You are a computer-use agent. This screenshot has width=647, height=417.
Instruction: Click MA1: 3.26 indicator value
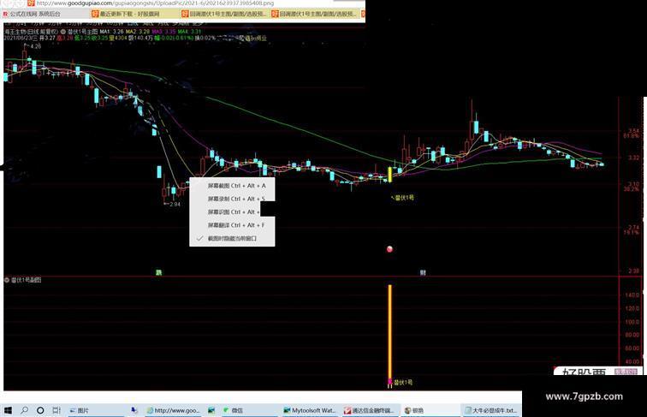[112, 32]
